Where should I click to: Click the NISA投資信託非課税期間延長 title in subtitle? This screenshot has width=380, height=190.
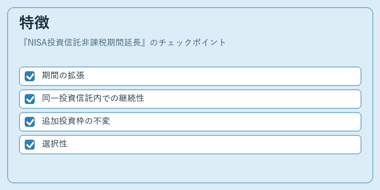click(84, 43)
